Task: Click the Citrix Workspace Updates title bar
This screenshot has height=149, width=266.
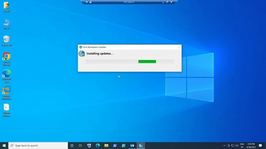Action: [x=130, y=47]
